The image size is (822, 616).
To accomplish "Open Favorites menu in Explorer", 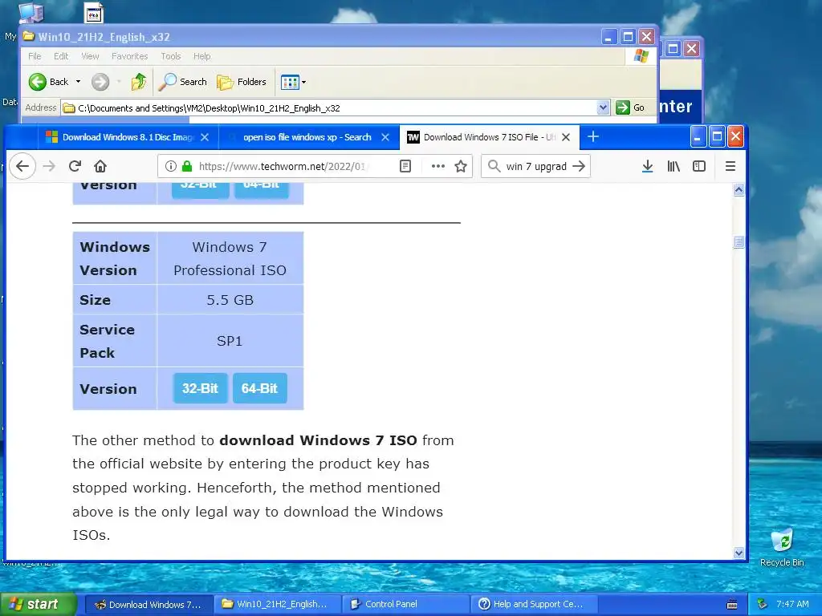I will tap(129, 56).
